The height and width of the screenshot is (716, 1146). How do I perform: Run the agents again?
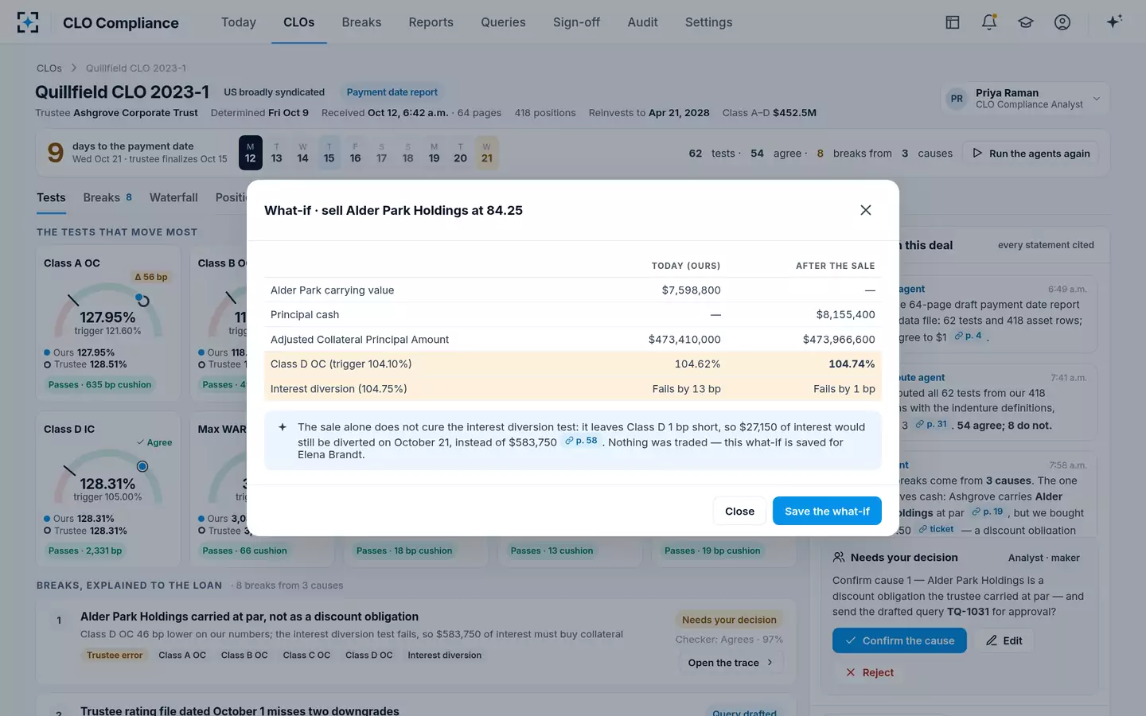pyautogui.click(x=1031, y=154)
